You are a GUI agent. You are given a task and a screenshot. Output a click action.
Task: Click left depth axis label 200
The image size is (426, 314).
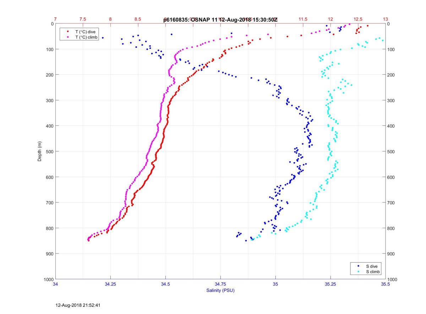pos(50,75)
